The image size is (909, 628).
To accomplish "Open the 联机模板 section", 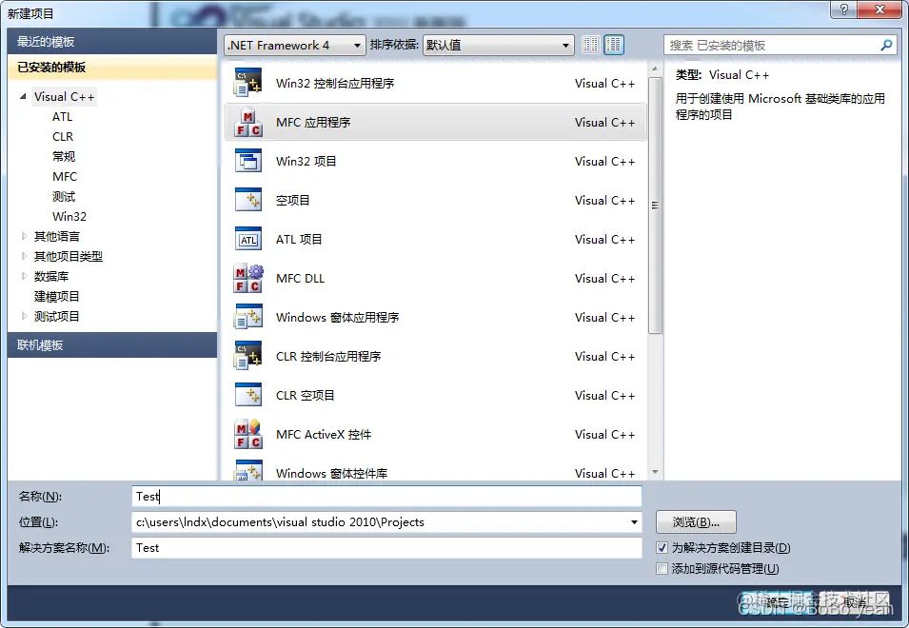I will [112, 345].
